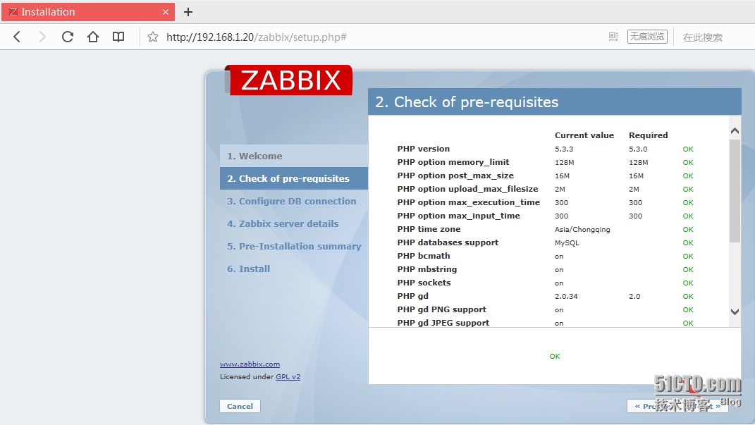
Task: Click the '5.3.3' current PHP version value
Action: coord(564,149)
